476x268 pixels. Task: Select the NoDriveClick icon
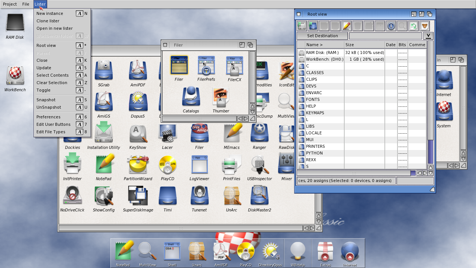pyautogui.click(x=72, y=199)
